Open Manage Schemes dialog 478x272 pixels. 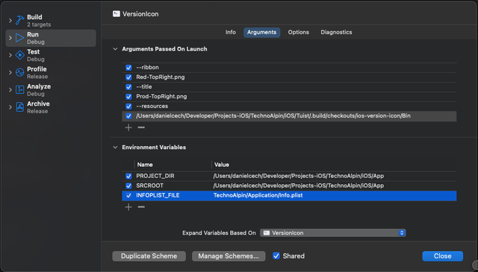pyautogui.click(x=229, y=256)
